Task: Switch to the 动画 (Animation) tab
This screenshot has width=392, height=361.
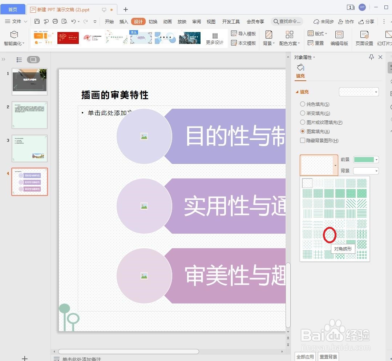Action: pyautogui.click(x=167, y=21)
